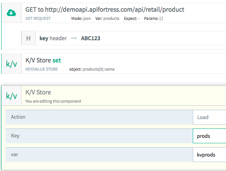The image size is (226, 171).
Task: Click the Action row label
Action: (x=18, y=117)
